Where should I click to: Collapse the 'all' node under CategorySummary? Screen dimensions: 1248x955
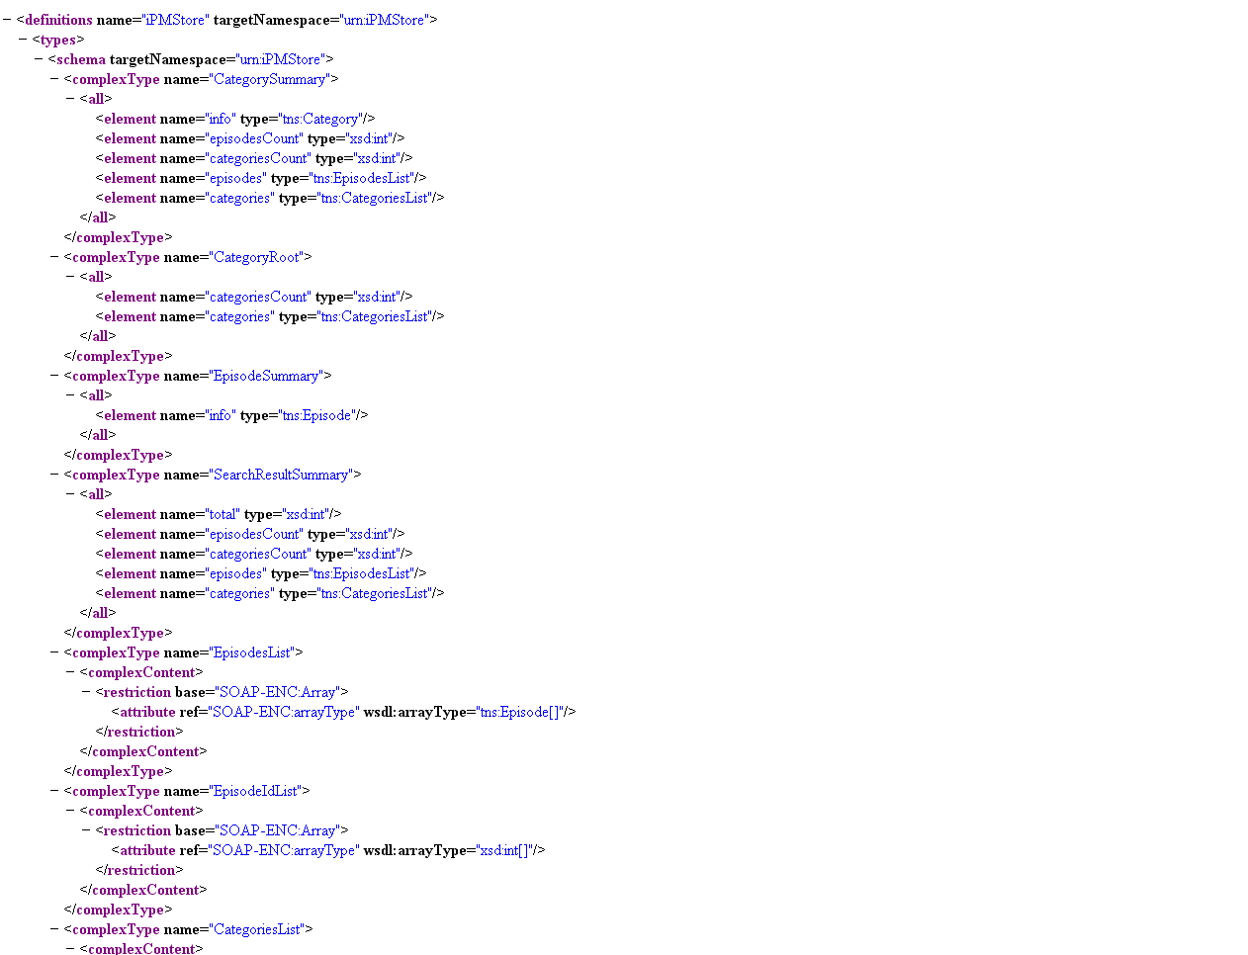(70, 99)
